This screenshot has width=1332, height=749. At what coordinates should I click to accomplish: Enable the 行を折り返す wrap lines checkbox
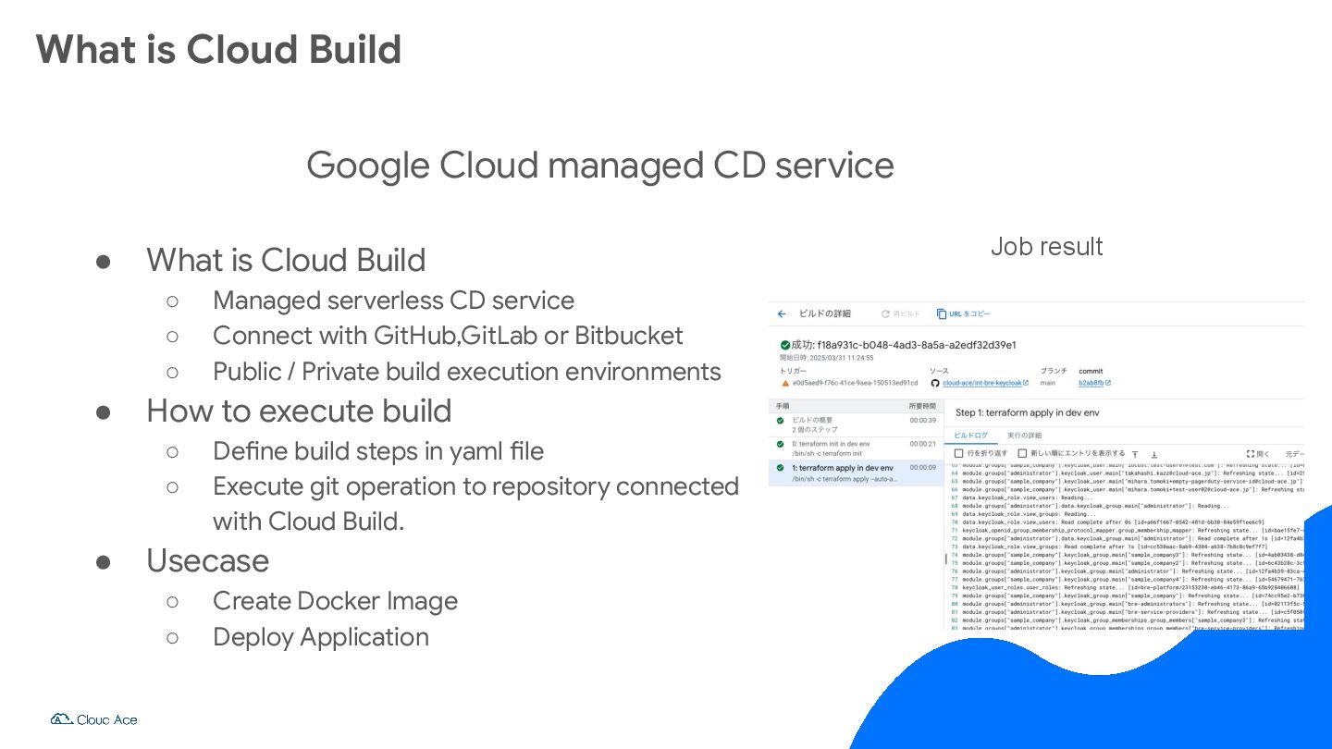click(959, 454)
